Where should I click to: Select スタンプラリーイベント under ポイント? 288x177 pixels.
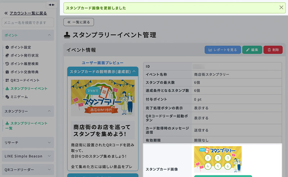pyautogui.click(x=28, y=89)
